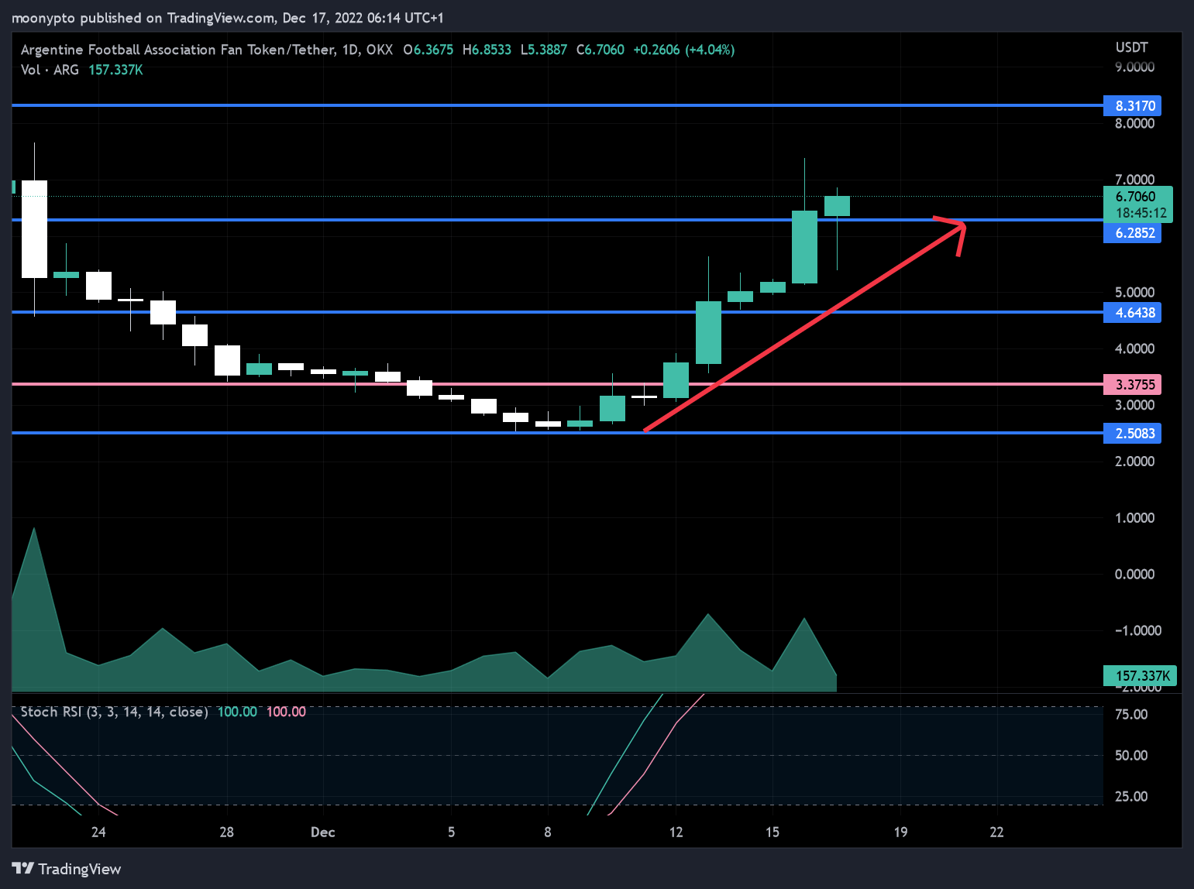Click the 5 date label on time axis
Viewport: 1194px width, 889px height.
(x=451, y=832)
